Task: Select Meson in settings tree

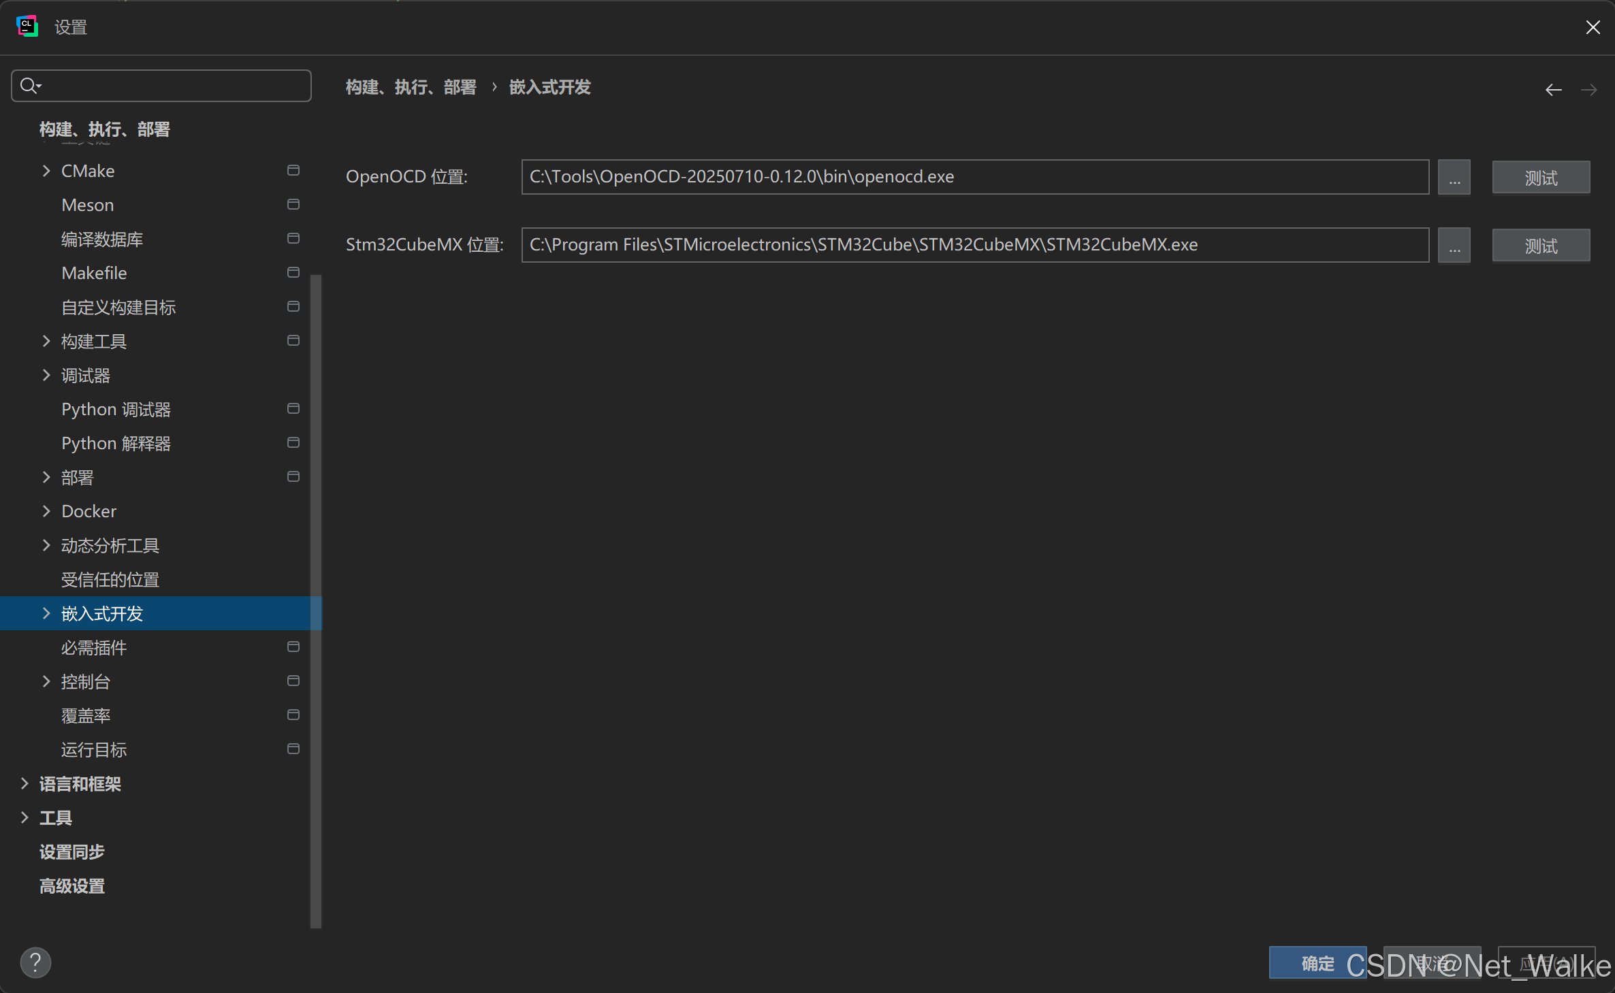Action: [x=88, y=205]
